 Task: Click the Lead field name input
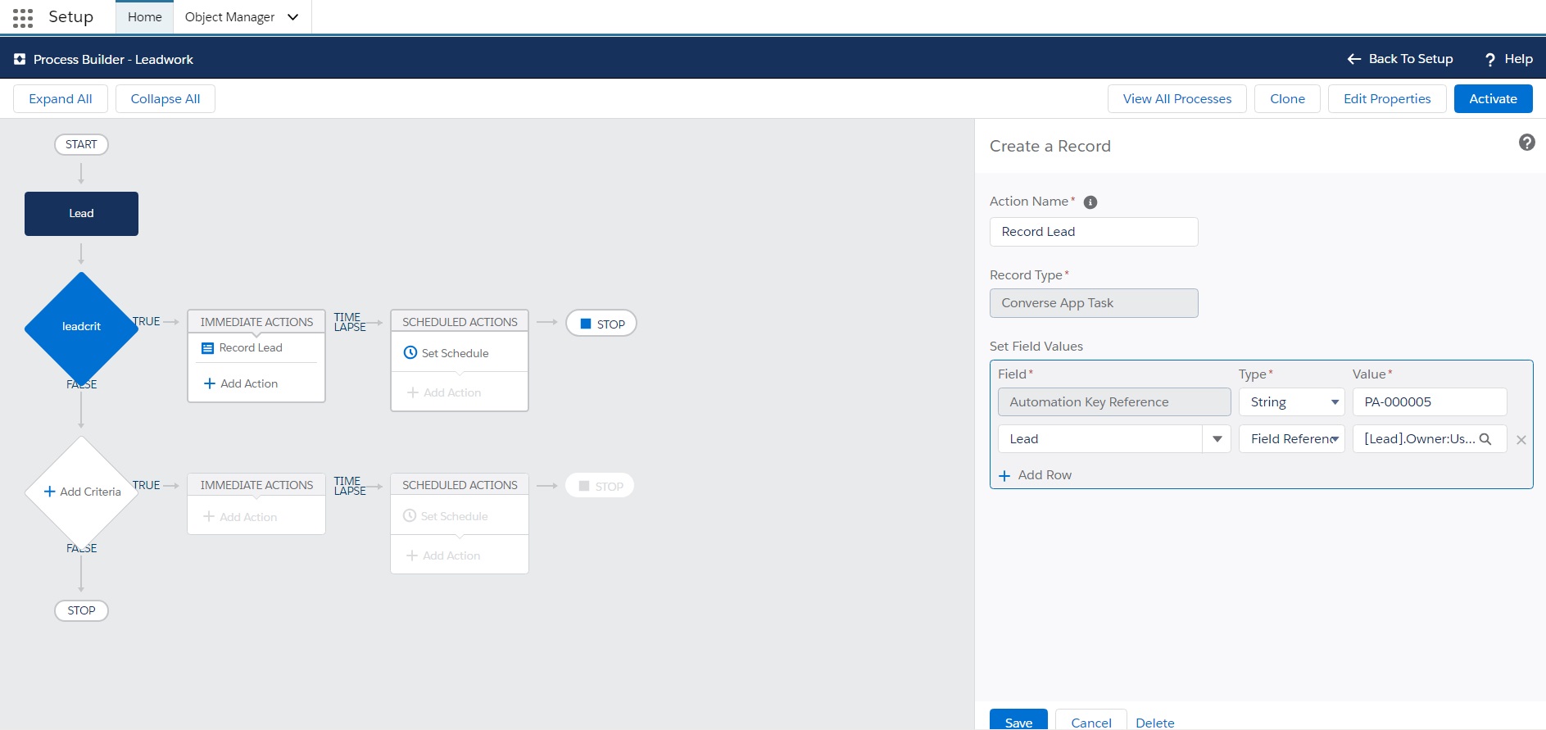coord(1099,439)
